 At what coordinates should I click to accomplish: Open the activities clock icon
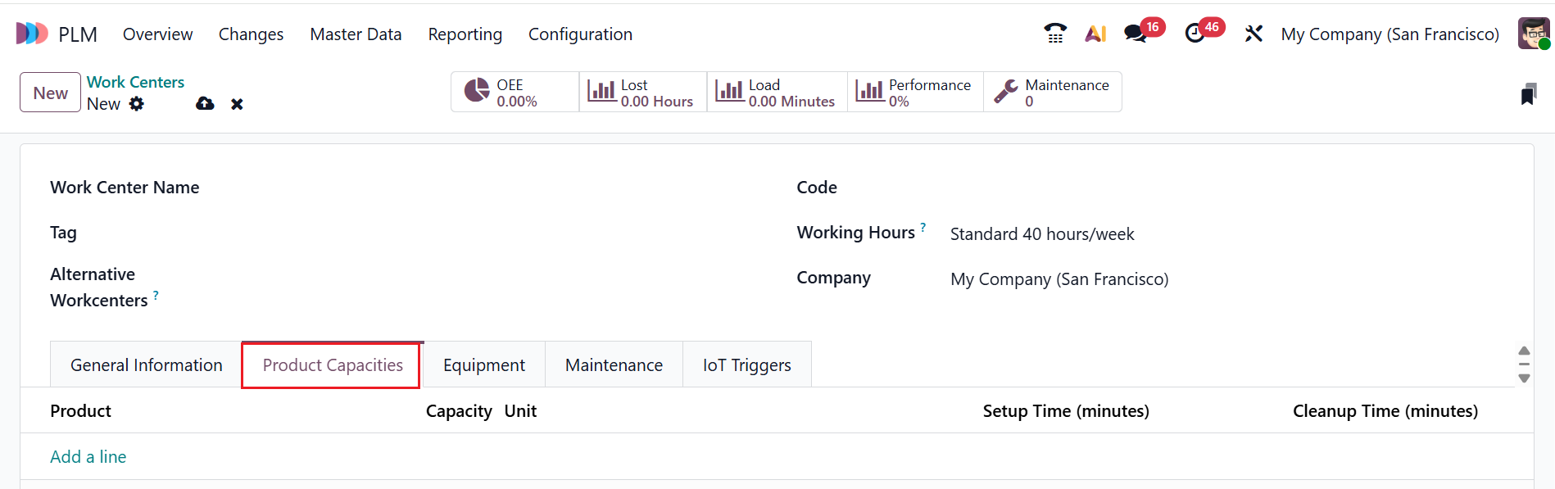(1195, 34)
